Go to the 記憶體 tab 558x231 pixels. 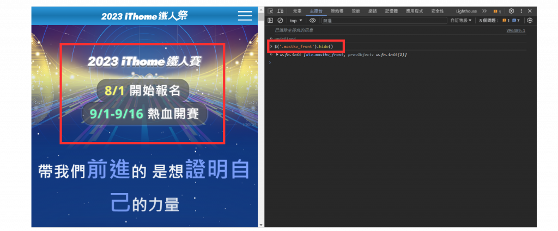pos(391,11)
